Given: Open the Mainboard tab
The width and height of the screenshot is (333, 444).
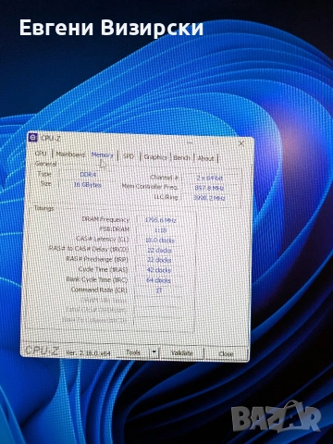Looking at the screenshot, I should (x=70, y=154).
